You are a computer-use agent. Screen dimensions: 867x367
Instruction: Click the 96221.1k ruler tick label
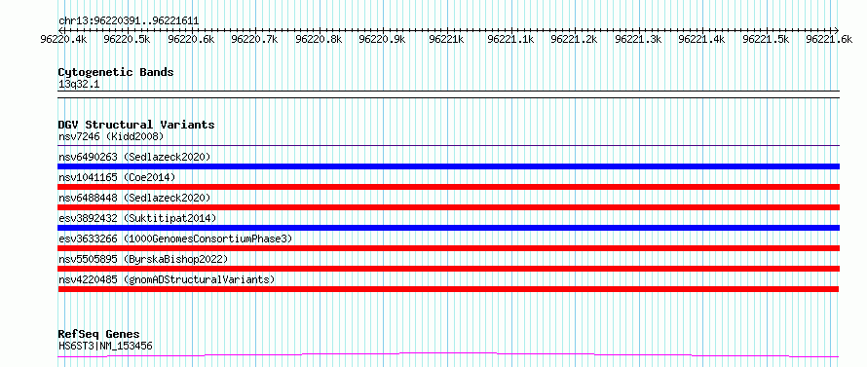510,39
